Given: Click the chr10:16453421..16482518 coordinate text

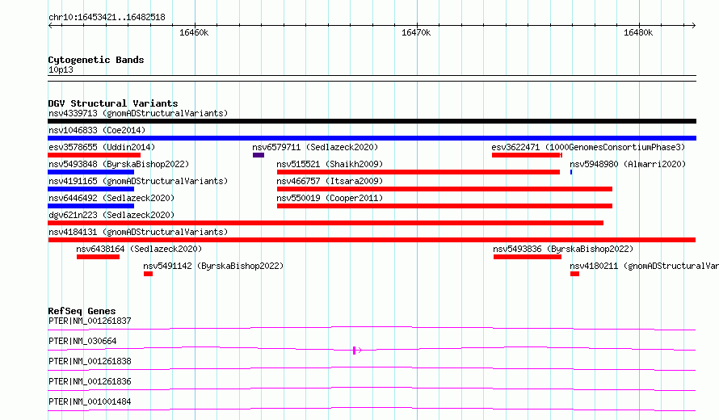Looking at the screenshot, I should (x=107, y=18).
